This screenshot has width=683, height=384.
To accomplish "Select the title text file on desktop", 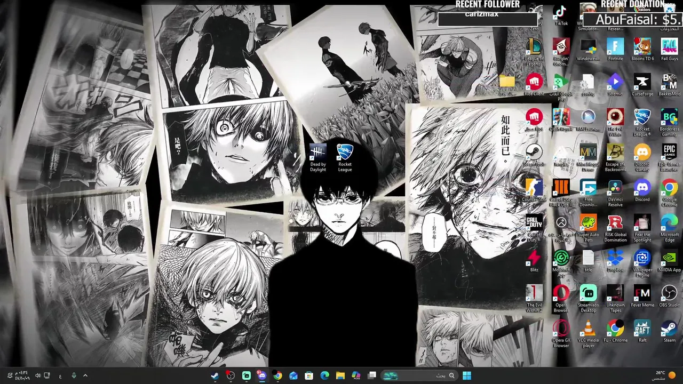I will pos(588,261).
